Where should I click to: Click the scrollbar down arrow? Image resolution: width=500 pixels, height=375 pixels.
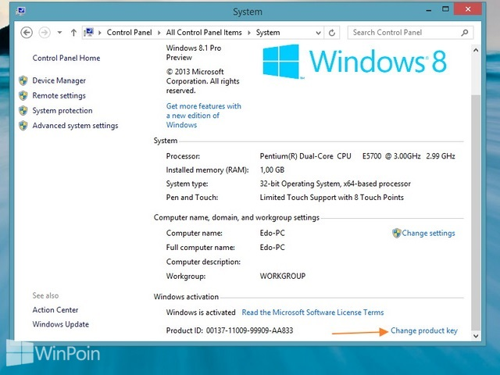[x=476, y=336]
